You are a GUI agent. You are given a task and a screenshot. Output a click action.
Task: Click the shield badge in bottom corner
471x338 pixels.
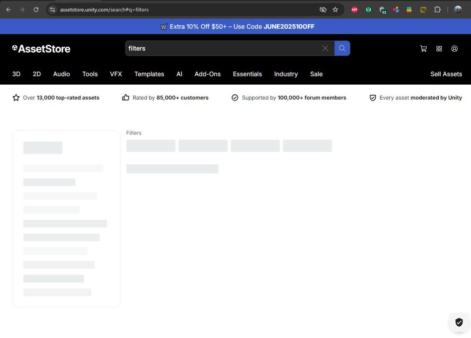click(459, 322)
